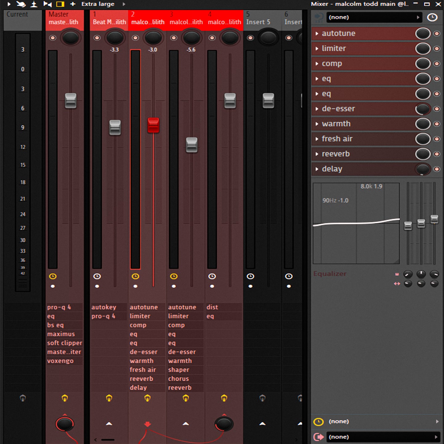This screenshot has width=444, height=444.
Task: Open the dist plugin on track 4
Action: [224, 307]
